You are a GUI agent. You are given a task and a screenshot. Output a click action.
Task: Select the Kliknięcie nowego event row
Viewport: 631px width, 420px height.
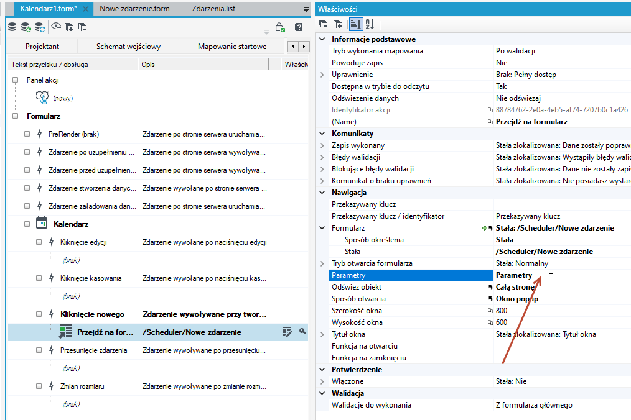tap(158, 314)
